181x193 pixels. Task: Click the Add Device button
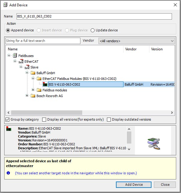pos(134,185)
